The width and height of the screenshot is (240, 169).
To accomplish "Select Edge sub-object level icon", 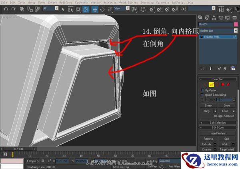I will (211, 84).
